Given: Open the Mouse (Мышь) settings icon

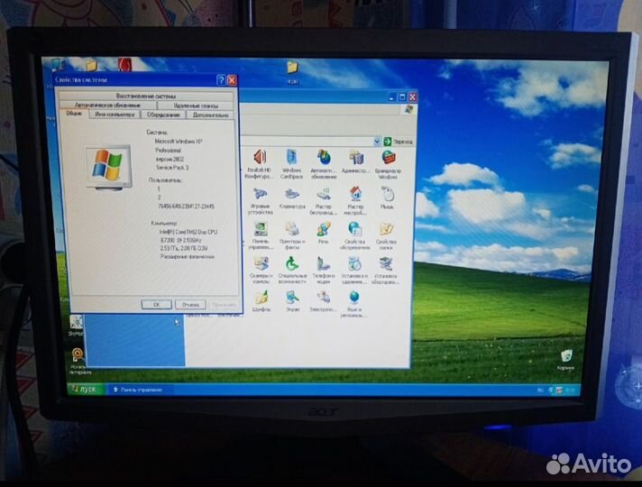Looking at the screenshot, I should [x=387, y=193].
